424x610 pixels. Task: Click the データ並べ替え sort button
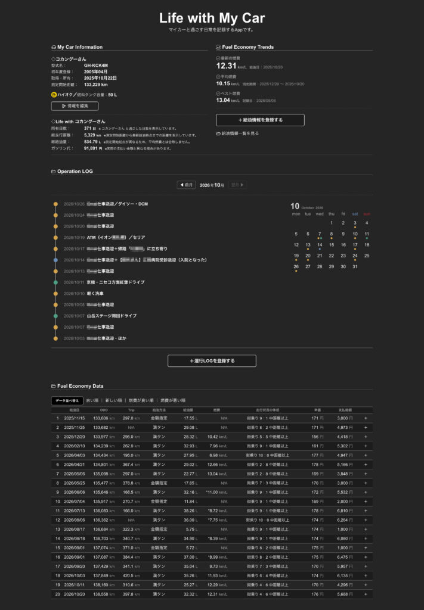pos(67,401)
